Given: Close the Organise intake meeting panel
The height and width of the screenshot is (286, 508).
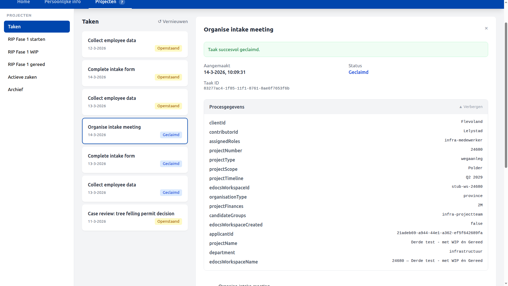Looking at the screenshot, I should (x=486, y=28).
